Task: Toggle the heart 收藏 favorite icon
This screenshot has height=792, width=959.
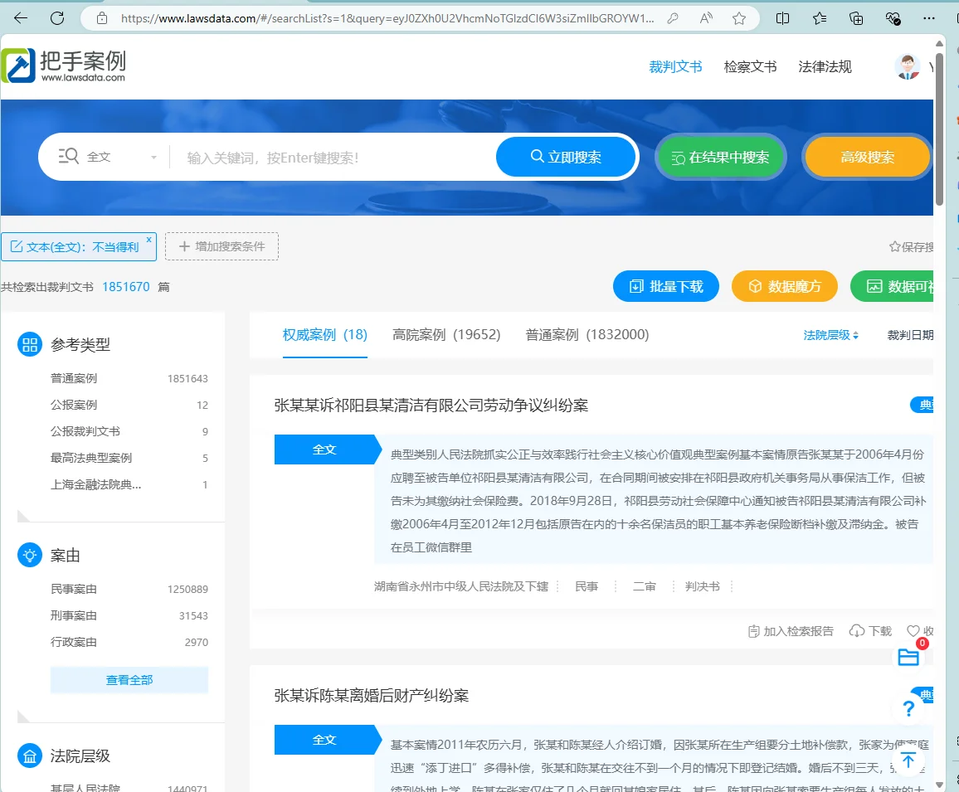Action: point(913,630)
